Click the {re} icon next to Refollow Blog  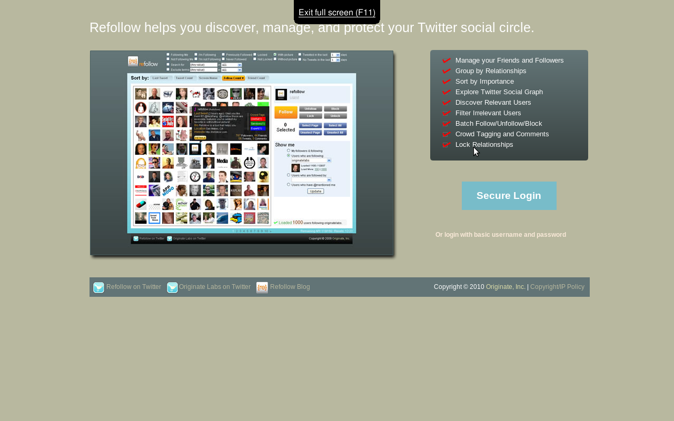(262, 287)
